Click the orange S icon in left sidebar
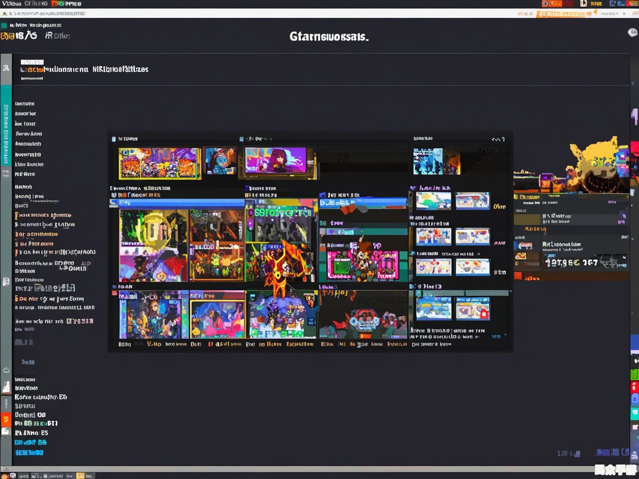 (5, 419)
